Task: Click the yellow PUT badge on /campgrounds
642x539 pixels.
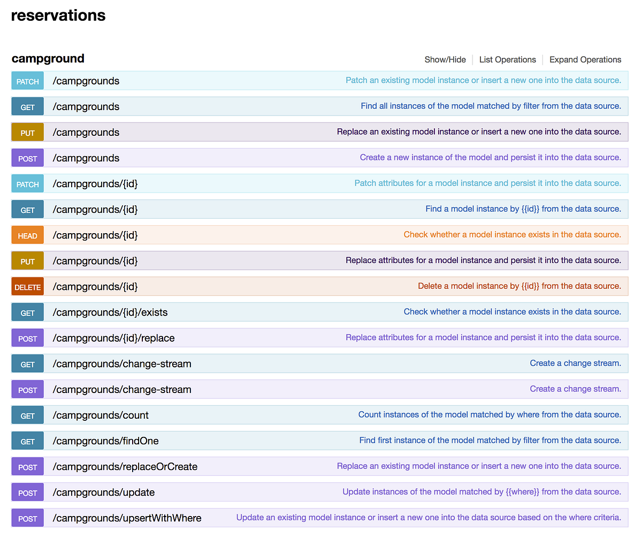Action: tap(27, 132)
